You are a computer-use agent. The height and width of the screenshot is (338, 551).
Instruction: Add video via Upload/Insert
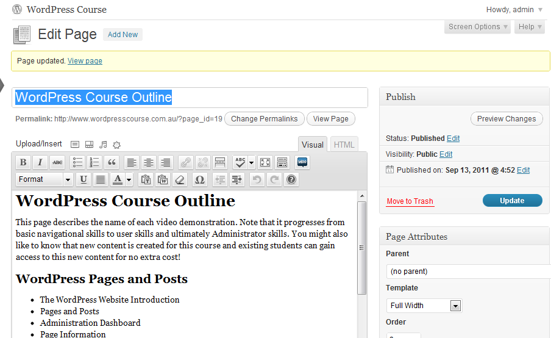89,145
